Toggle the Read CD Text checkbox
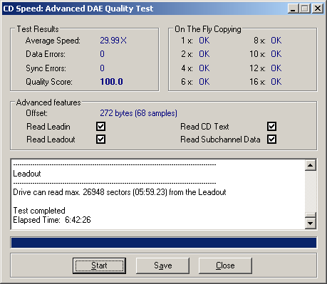 point(271,126)
